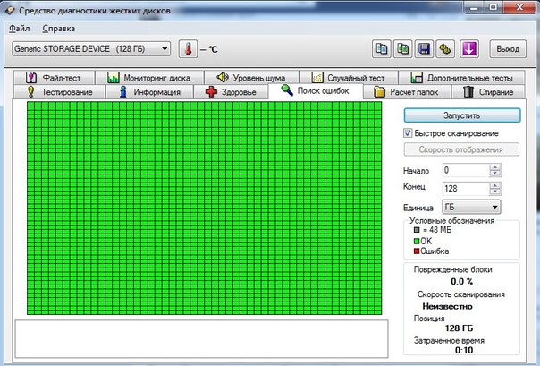Viewport: 540px width, 366px height.
Task: Increase the Начало value with up arrow
Action: [495, 166]
